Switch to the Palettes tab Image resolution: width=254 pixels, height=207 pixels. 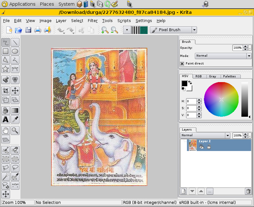pyautogui.click(x=229, y=76)
